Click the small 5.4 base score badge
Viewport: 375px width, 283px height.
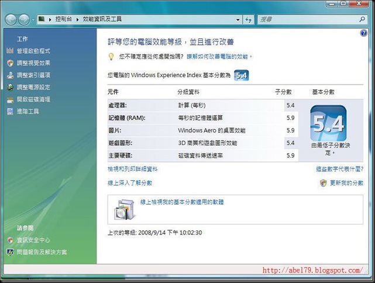click(x=241, y=75)
